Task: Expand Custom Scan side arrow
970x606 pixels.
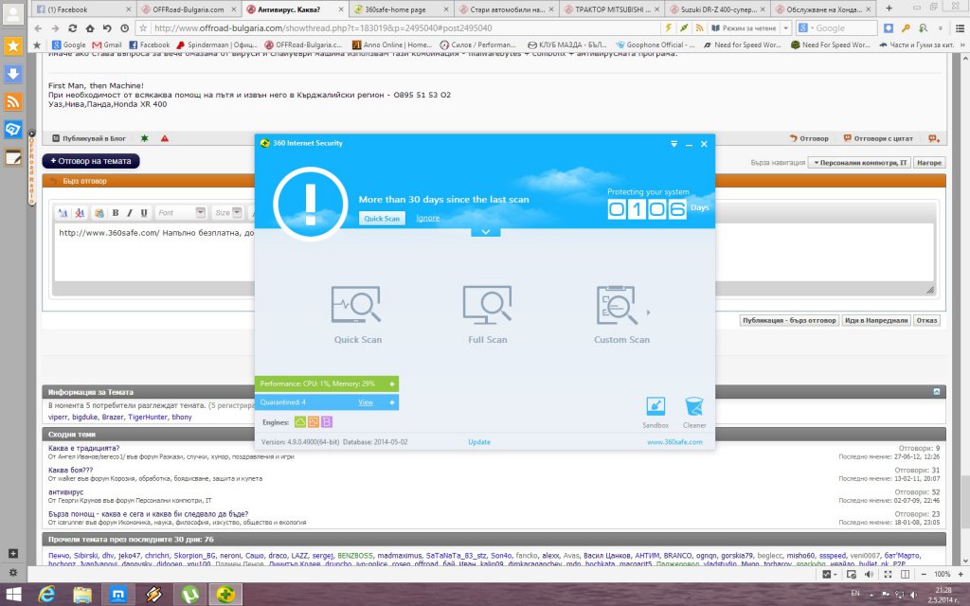Action: [x=648, y=312]
